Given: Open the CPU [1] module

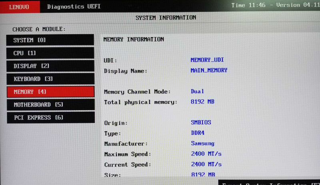Looking at the screenshot, I should [50, 53].
